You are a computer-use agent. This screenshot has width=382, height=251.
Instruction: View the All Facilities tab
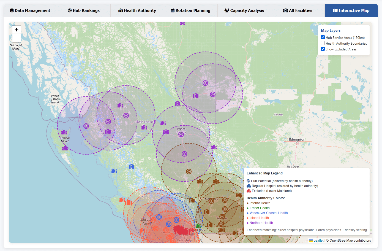(x=298, y=10)
